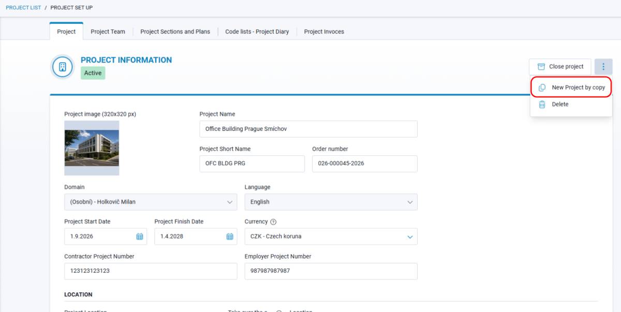621x312 pixels.
Task: Click the building icon beside Project Information
Action: (63, 67)
